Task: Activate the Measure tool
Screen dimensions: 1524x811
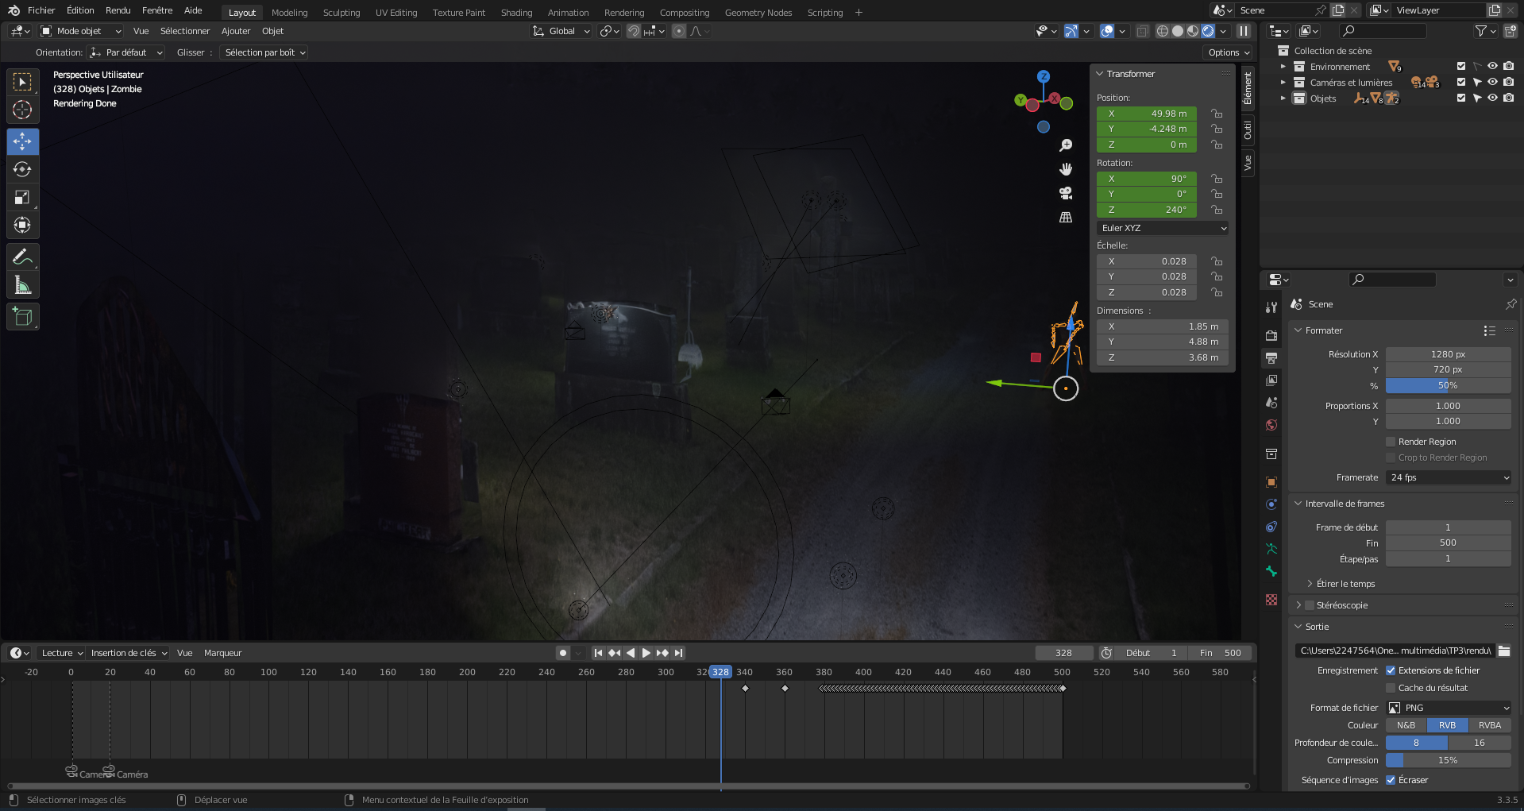Action: point(22,285)
